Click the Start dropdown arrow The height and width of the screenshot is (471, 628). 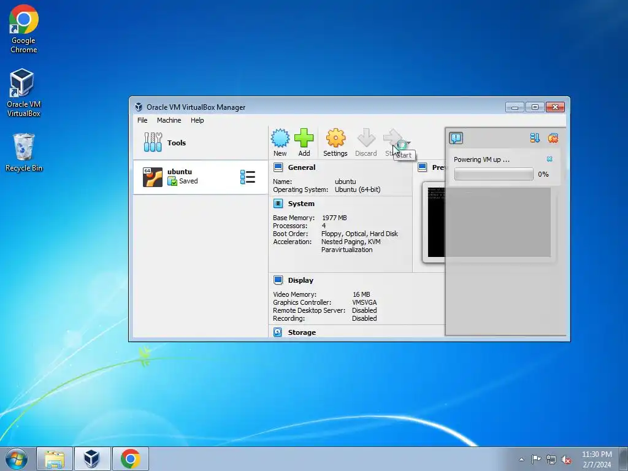coord(408,142)
